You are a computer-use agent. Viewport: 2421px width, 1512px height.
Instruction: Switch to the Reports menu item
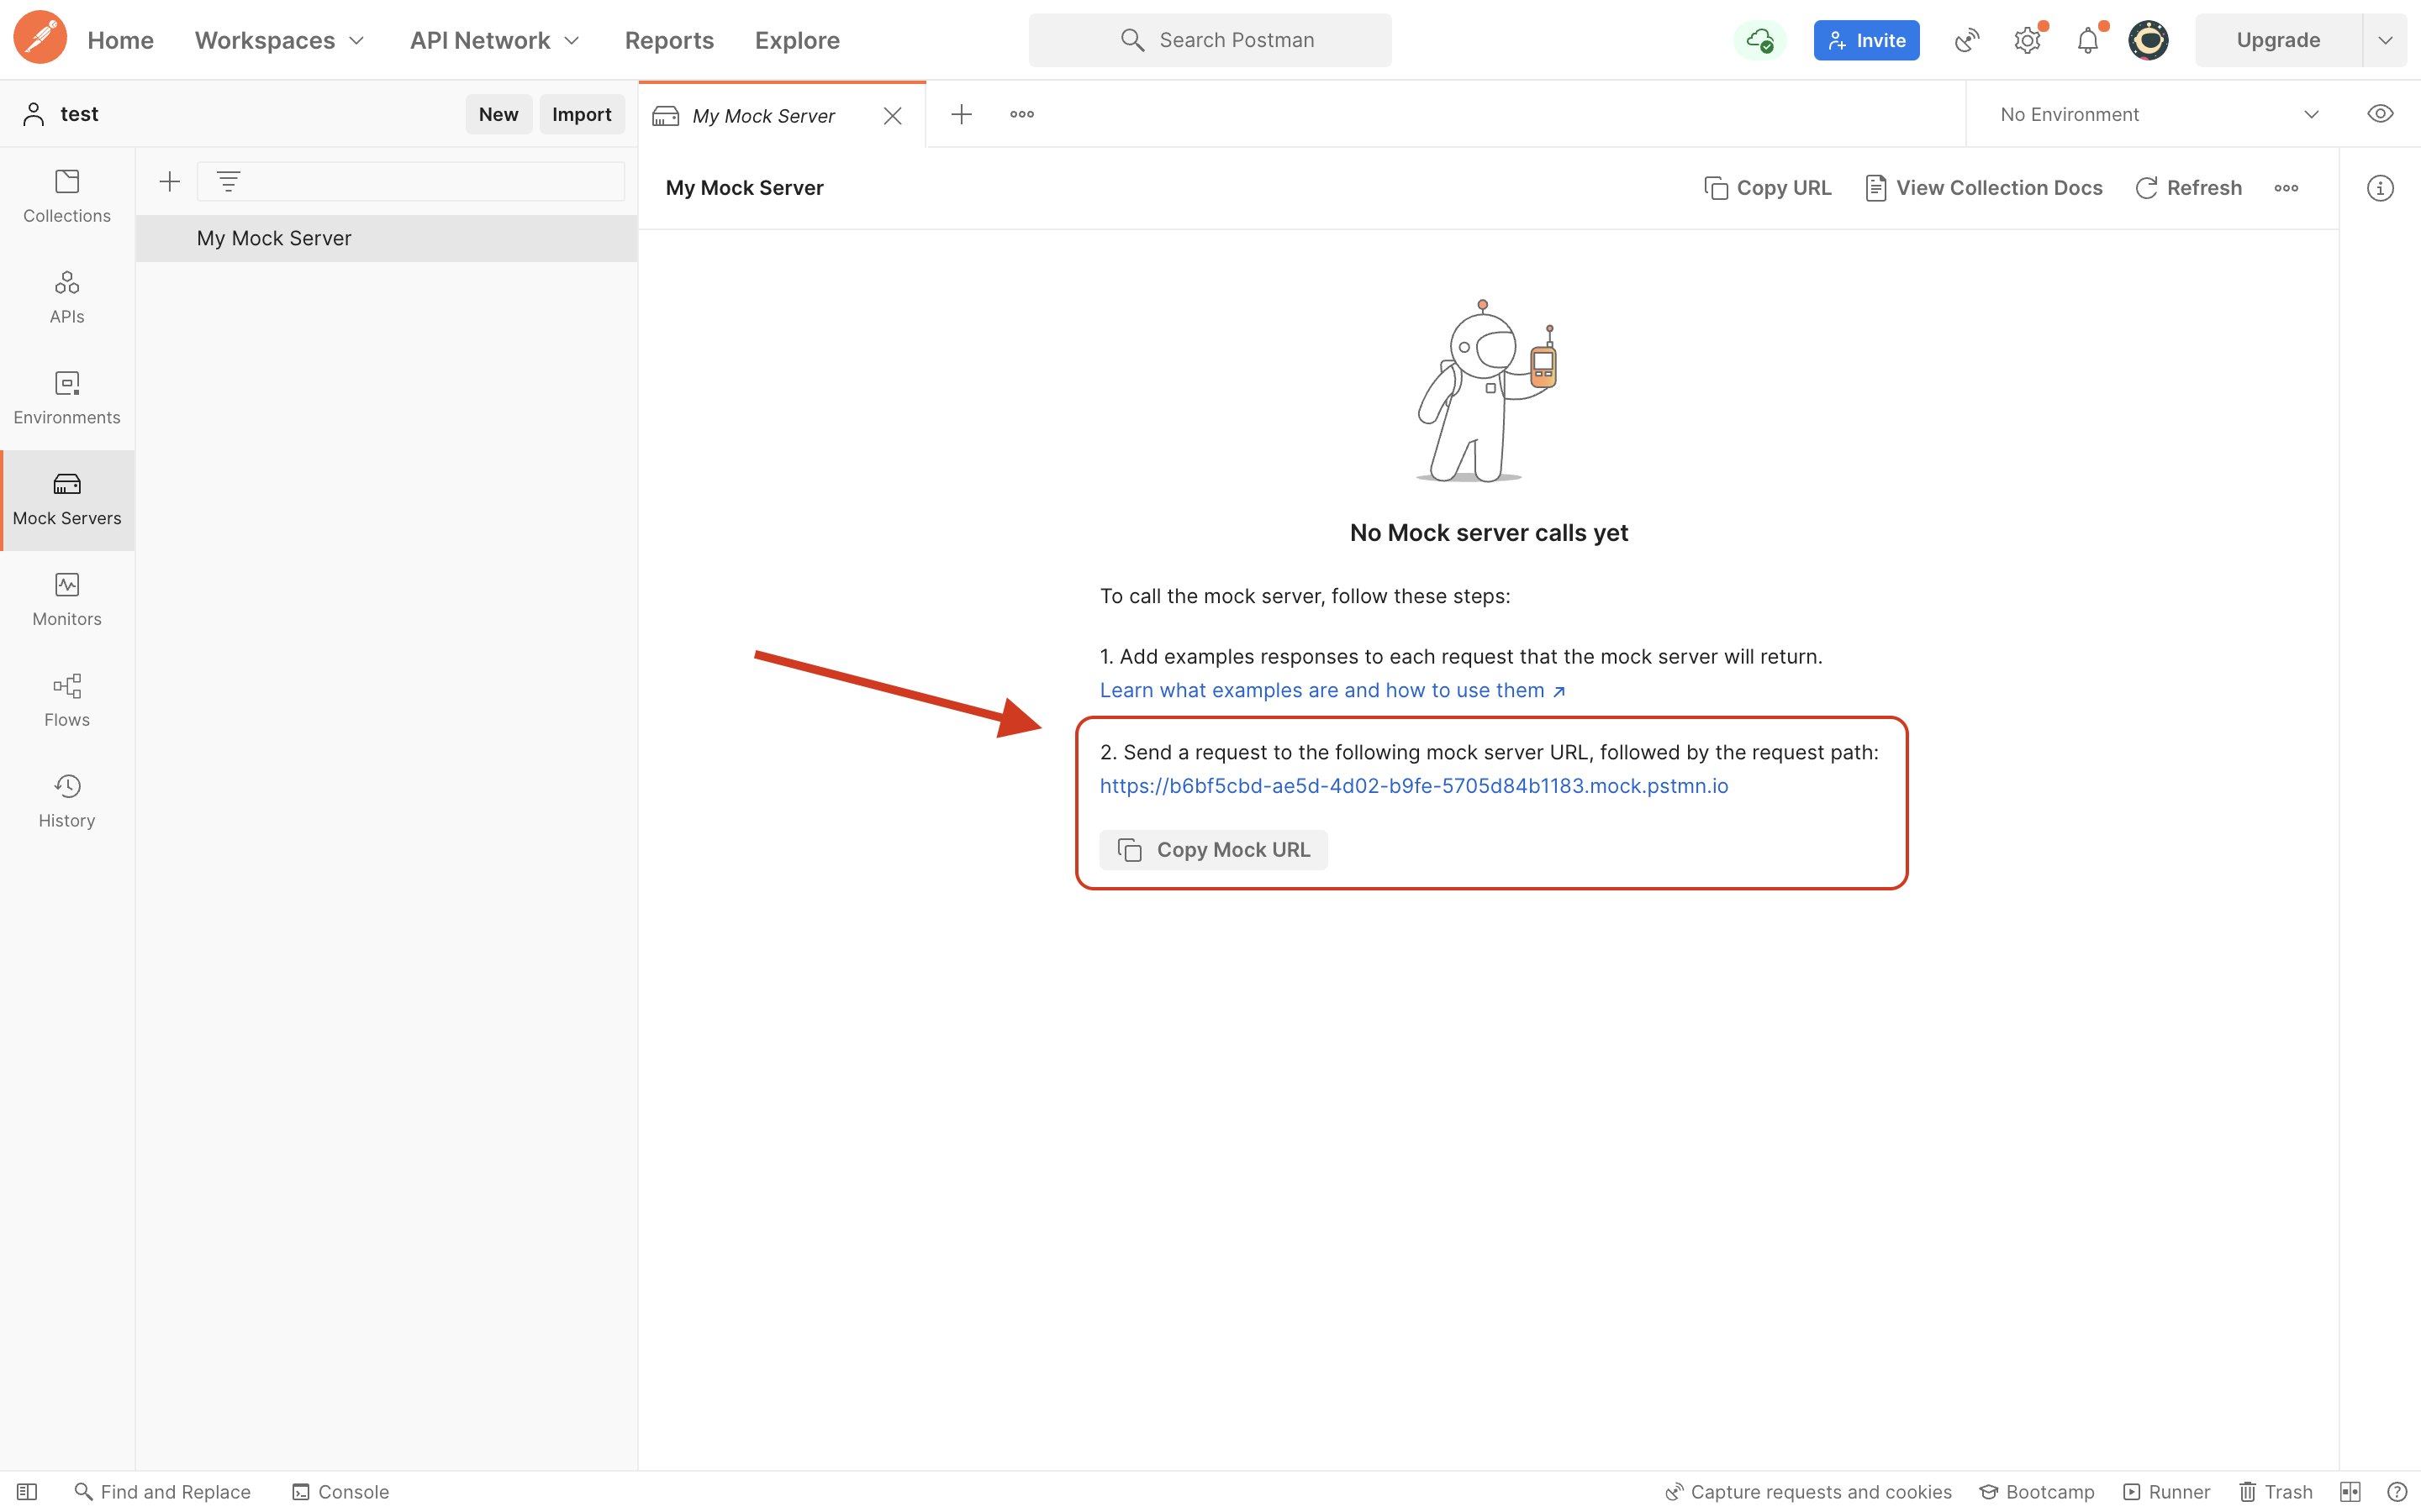[668, 41]
